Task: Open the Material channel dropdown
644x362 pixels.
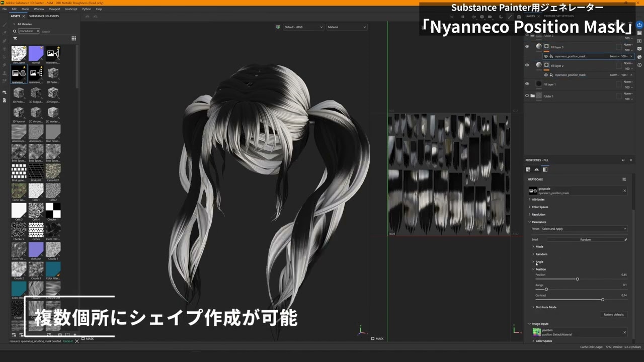Action: click(x=347, y=27)
